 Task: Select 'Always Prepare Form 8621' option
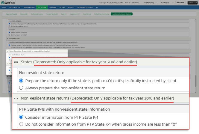[x=9, y=33]
